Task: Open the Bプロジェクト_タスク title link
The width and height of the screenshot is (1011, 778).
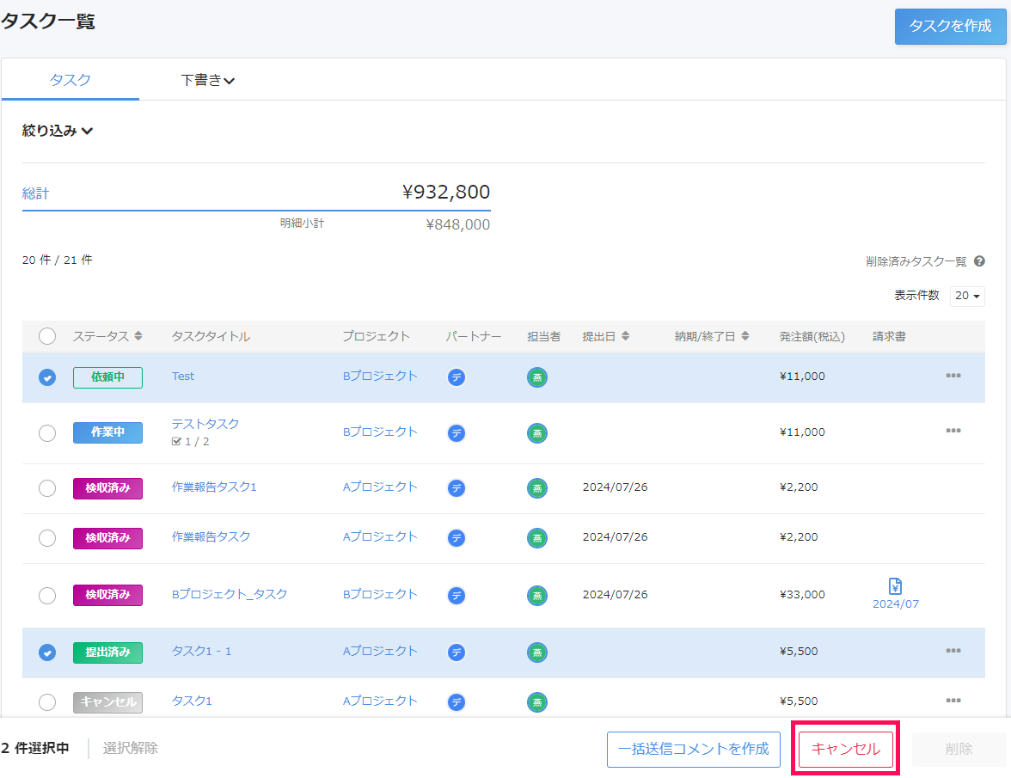Action: [230, 594]
